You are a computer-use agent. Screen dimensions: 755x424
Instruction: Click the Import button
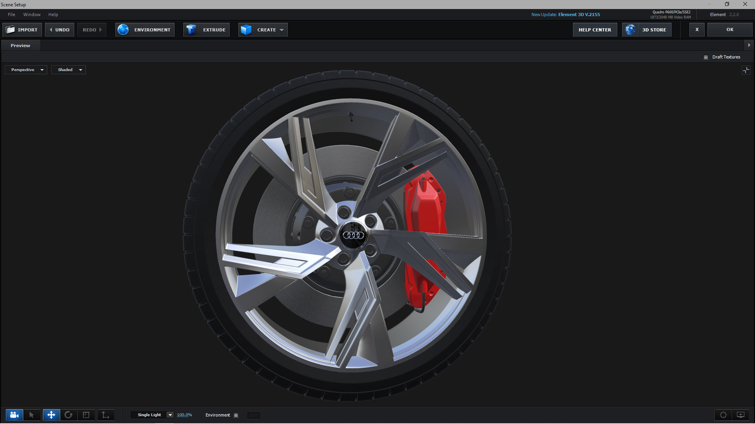[x=22, y=30]
